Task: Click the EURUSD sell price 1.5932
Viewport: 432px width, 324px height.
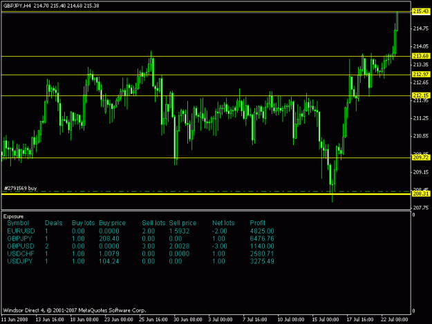Action: coord(179,231)
